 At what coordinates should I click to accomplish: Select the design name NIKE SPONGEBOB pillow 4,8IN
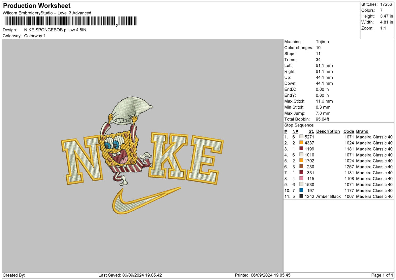tap(55, 30)
